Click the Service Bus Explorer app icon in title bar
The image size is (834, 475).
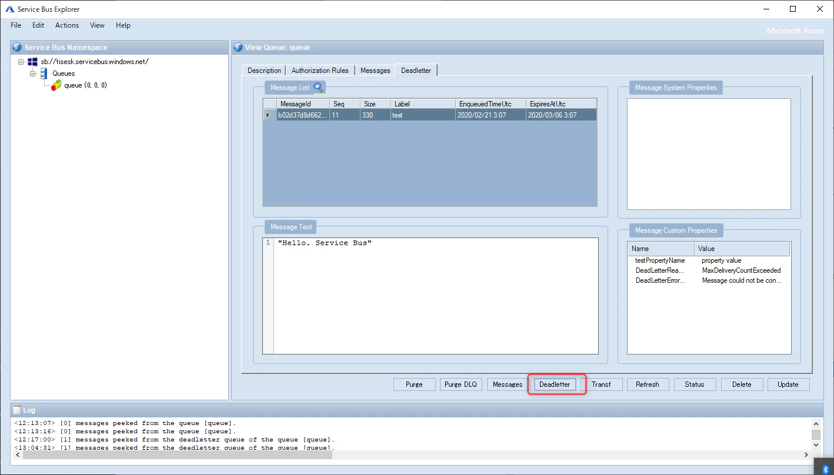tap(11, 9)
